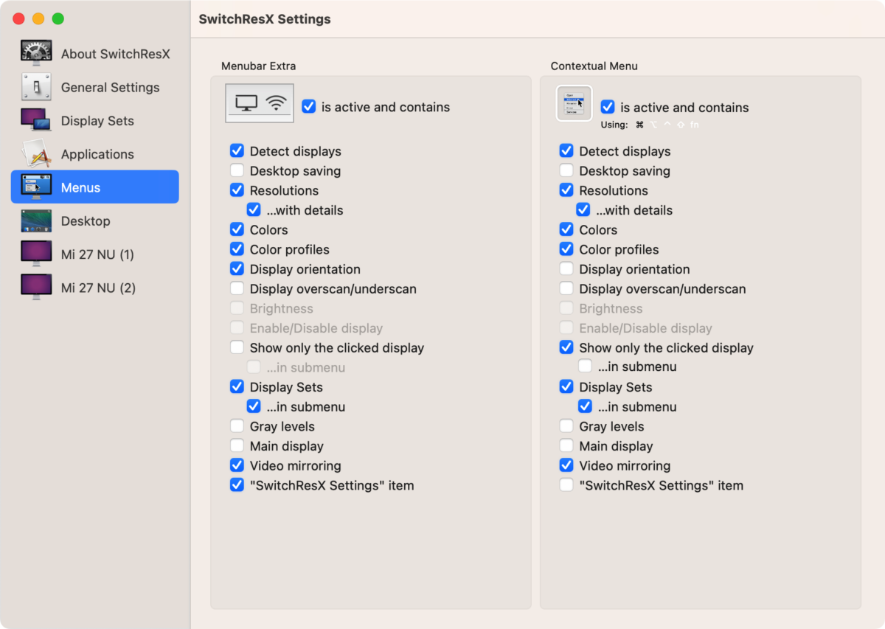Uncheck Display Sets in Contextual Menu
This screenshot has height=629, width=885.
tap(566, 387)
